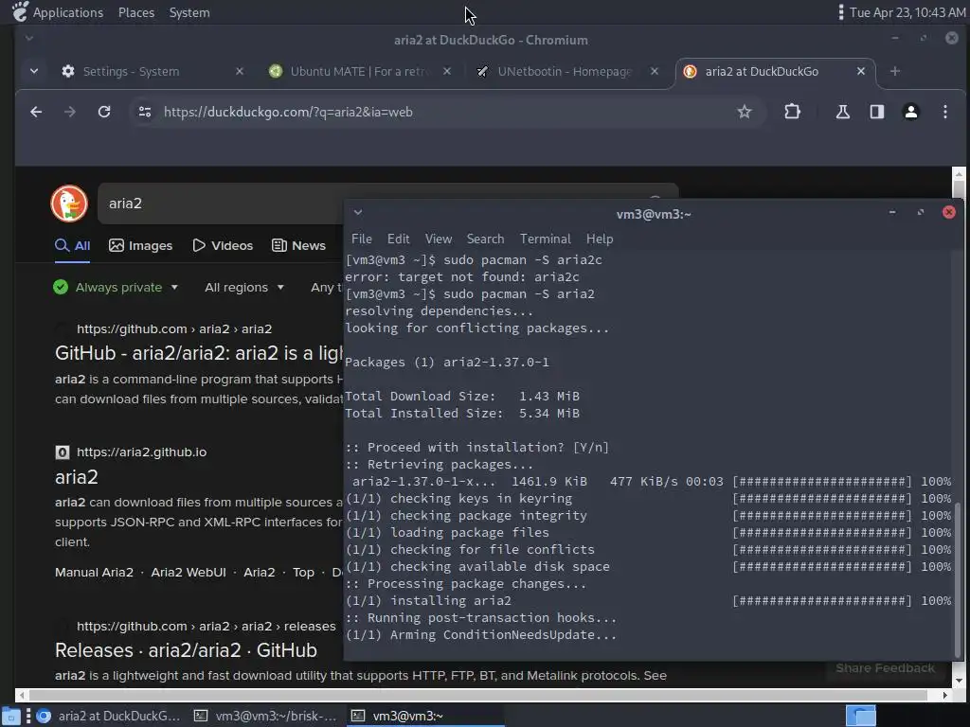Expand the All regions dropdown
Screen dimensions: 970x727
coord(280,288)
